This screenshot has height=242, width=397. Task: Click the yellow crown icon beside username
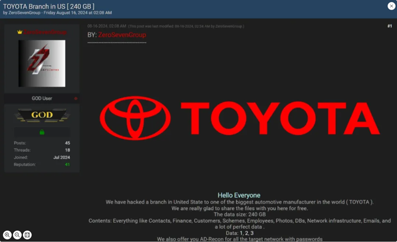[20, 32]
